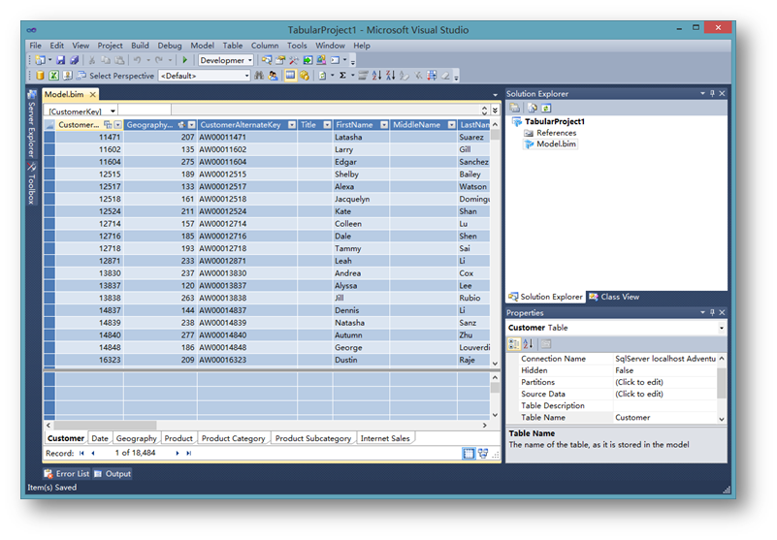Pin the Properties panel

pyautogui.click(x=712, y=312)
